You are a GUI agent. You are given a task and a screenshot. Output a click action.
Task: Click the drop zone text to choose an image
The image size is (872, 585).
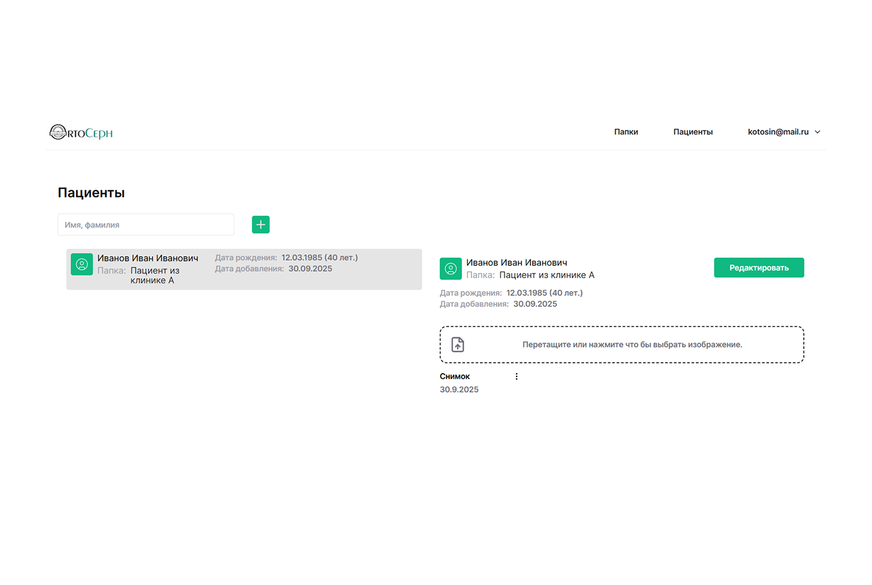click(632, 344)
